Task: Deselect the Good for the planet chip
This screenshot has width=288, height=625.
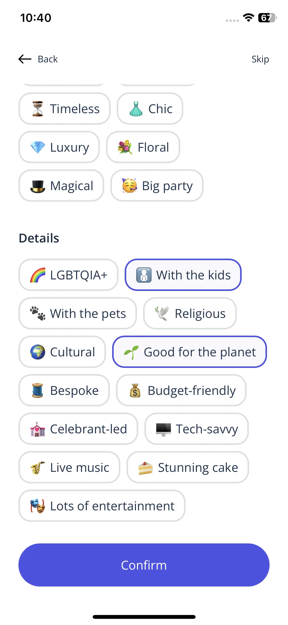Action: (189, 352)
